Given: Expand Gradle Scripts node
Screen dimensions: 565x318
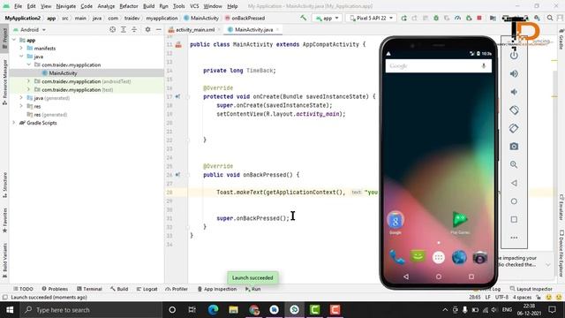Looking at the screenshot, I should click(x=14, y=123).
